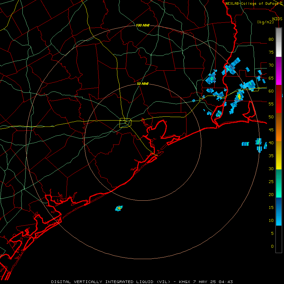This screenshot has width=284, height=284.
Task: Click the scale value "60"
Action: pos(271,91)
